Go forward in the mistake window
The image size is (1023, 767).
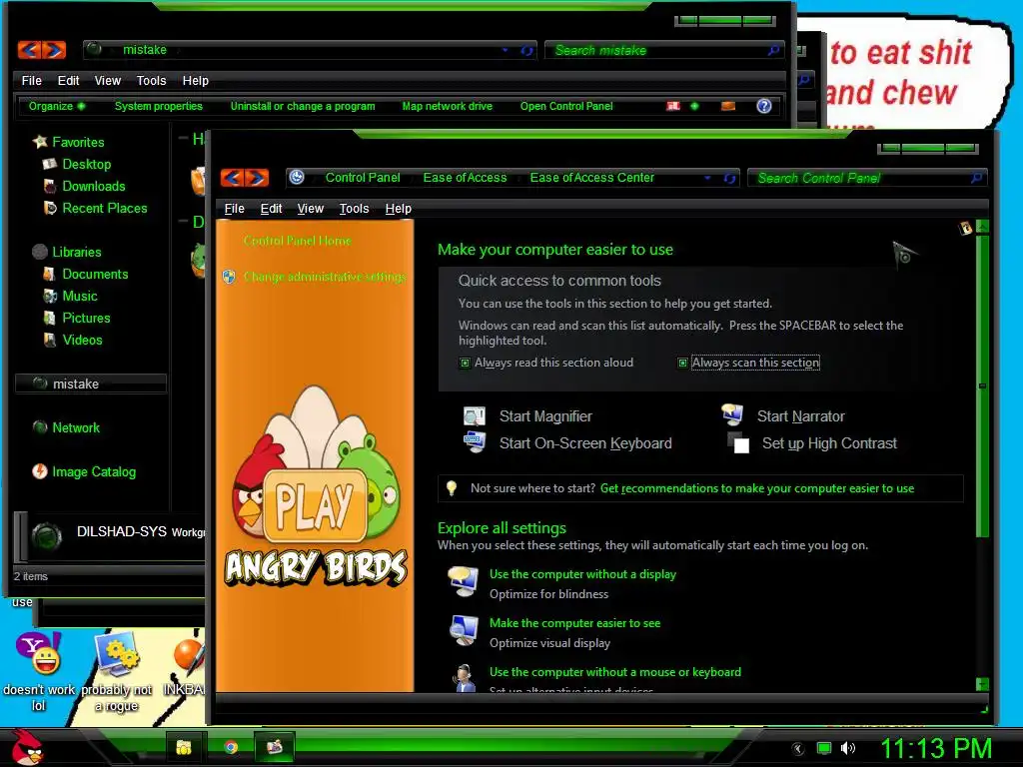[54, 50]
